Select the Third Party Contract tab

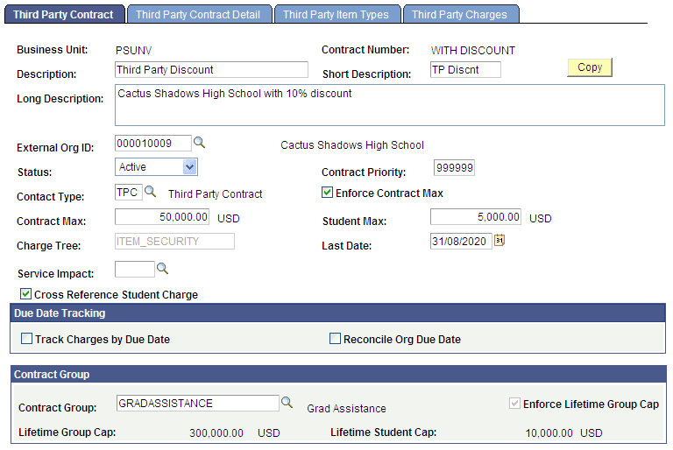pyautogui.click(x=63, y=14)
